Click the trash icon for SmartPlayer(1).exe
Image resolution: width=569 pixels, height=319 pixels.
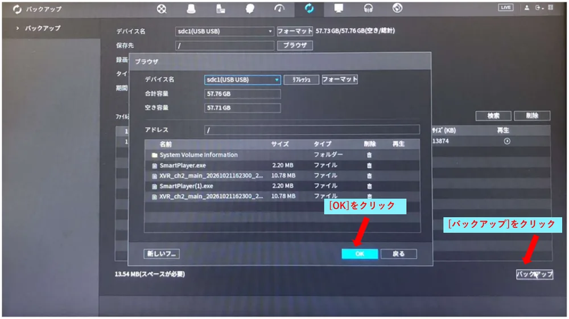(x=369, y=186)
